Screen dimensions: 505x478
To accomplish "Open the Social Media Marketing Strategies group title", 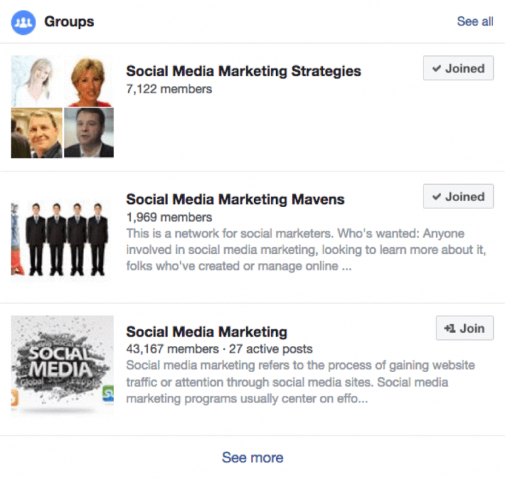I will pos(243,71).
